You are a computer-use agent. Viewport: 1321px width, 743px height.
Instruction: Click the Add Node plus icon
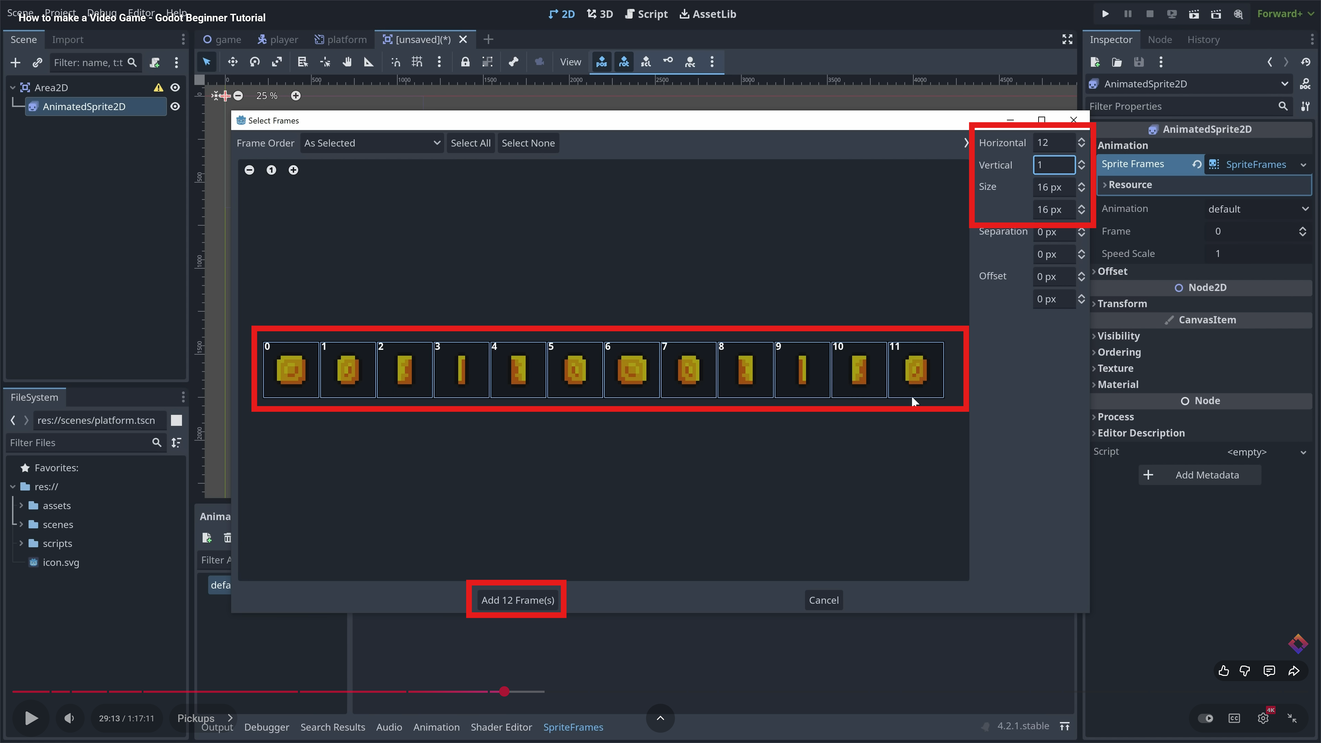[x=15, y=63]
